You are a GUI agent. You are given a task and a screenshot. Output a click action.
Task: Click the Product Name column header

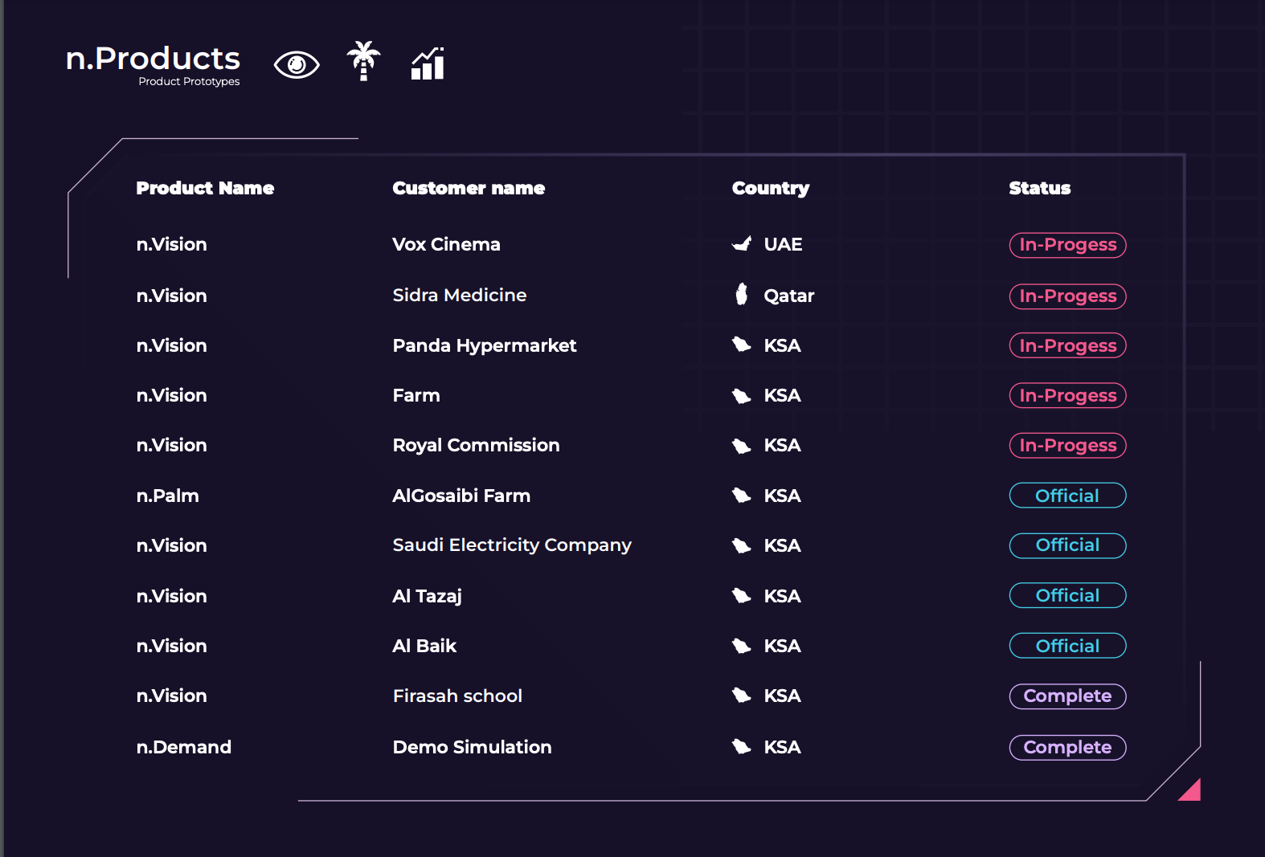click(x=205, y=188)
